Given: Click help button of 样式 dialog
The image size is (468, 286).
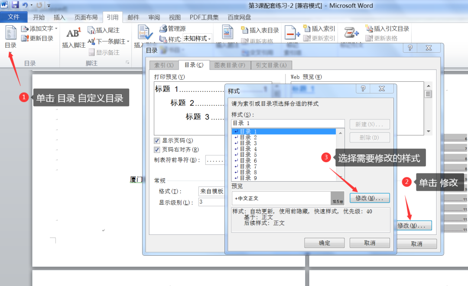Looking at the screenshot, I should click(x=363, y=88).
